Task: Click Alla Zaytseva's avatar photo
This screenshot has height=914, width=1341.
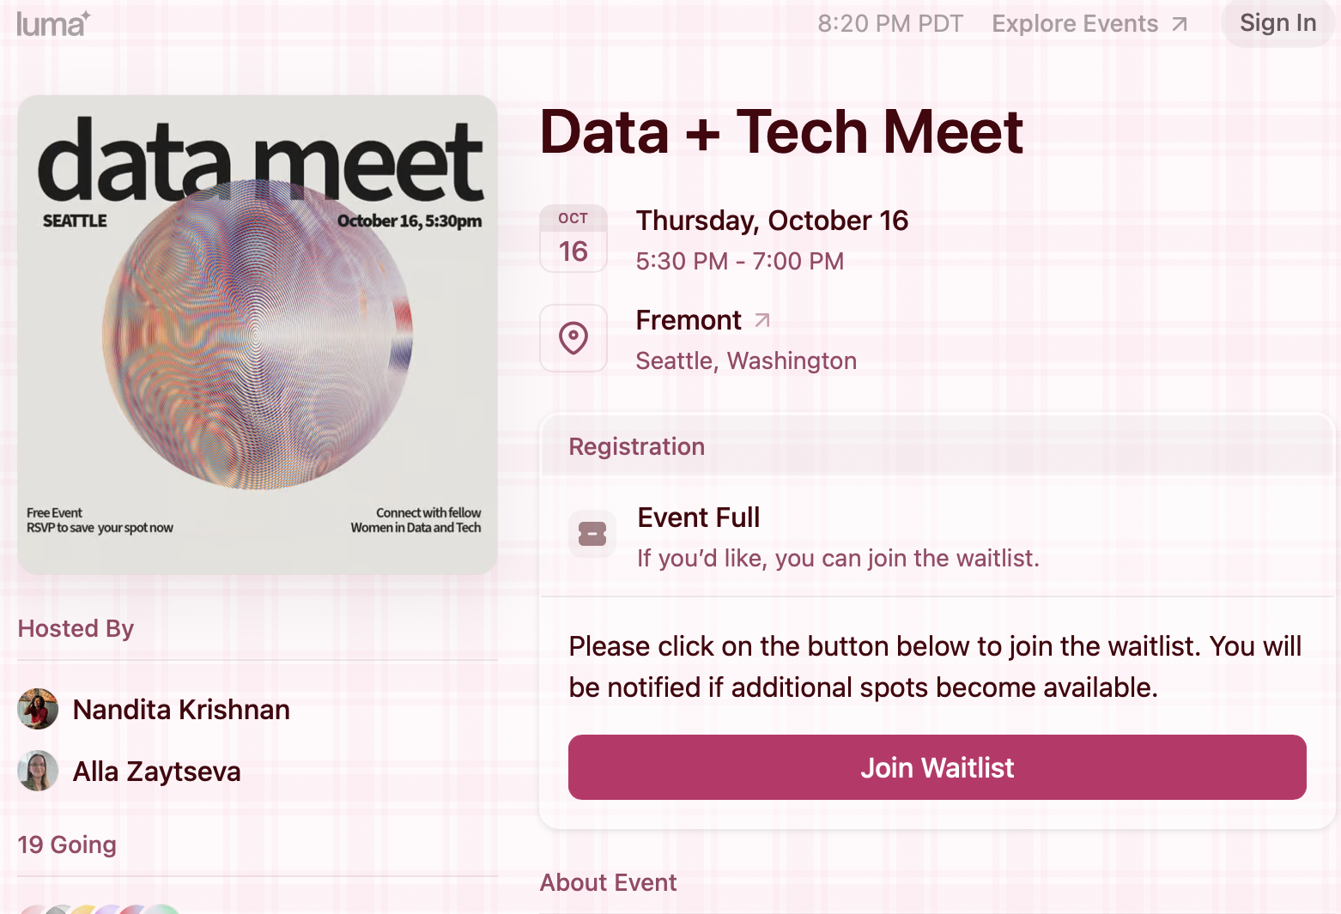Action: pyautogui.click(x=38, y=771)
